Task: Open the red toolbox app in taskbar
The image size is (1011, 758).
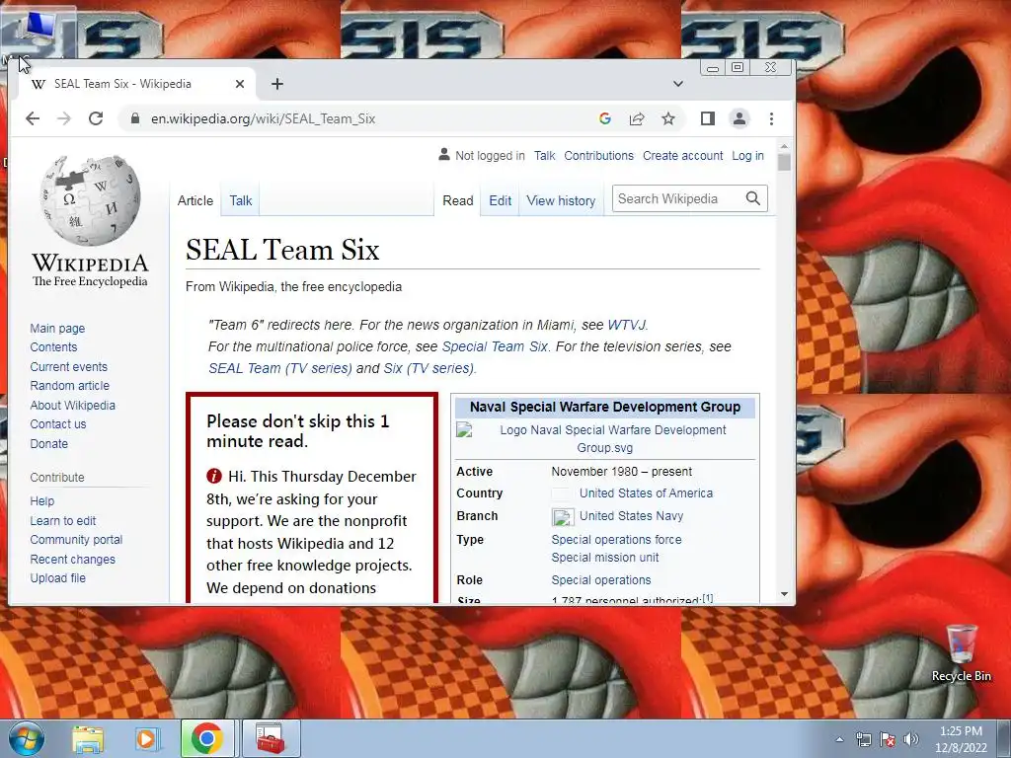Action: [x=271, y=738]
